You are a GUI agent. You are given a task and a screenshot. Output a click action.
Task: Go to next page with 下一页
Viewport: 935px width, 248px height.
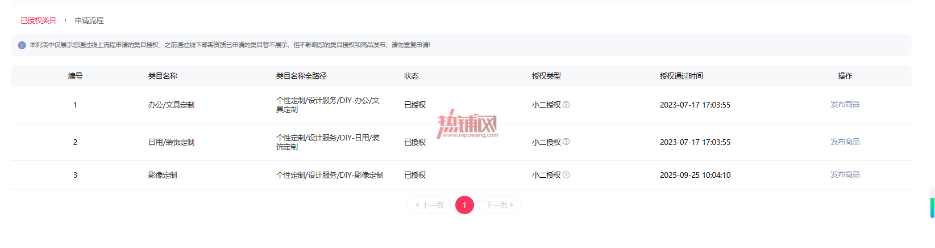coord(500,205)
